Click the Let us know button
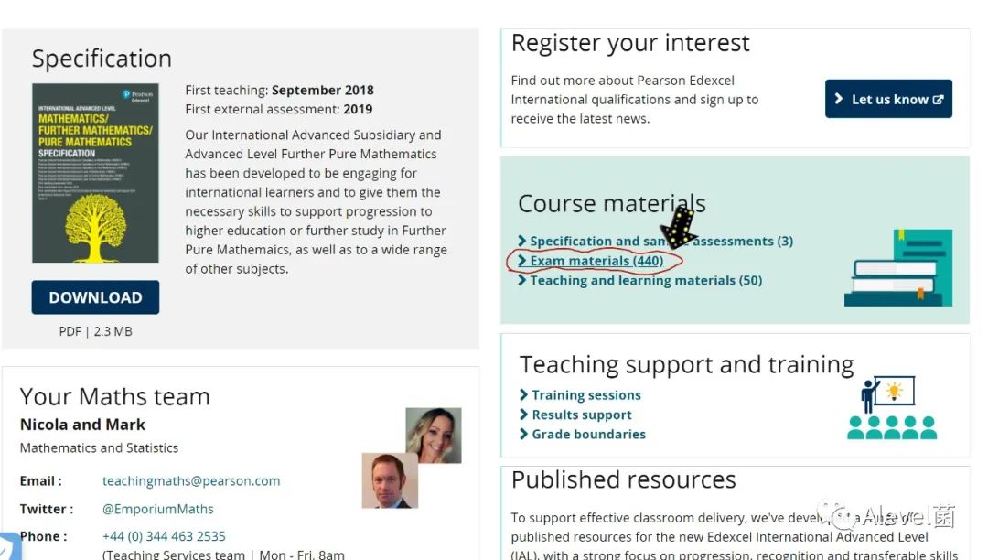The image size is (988, 560). [x=888, y=99]
